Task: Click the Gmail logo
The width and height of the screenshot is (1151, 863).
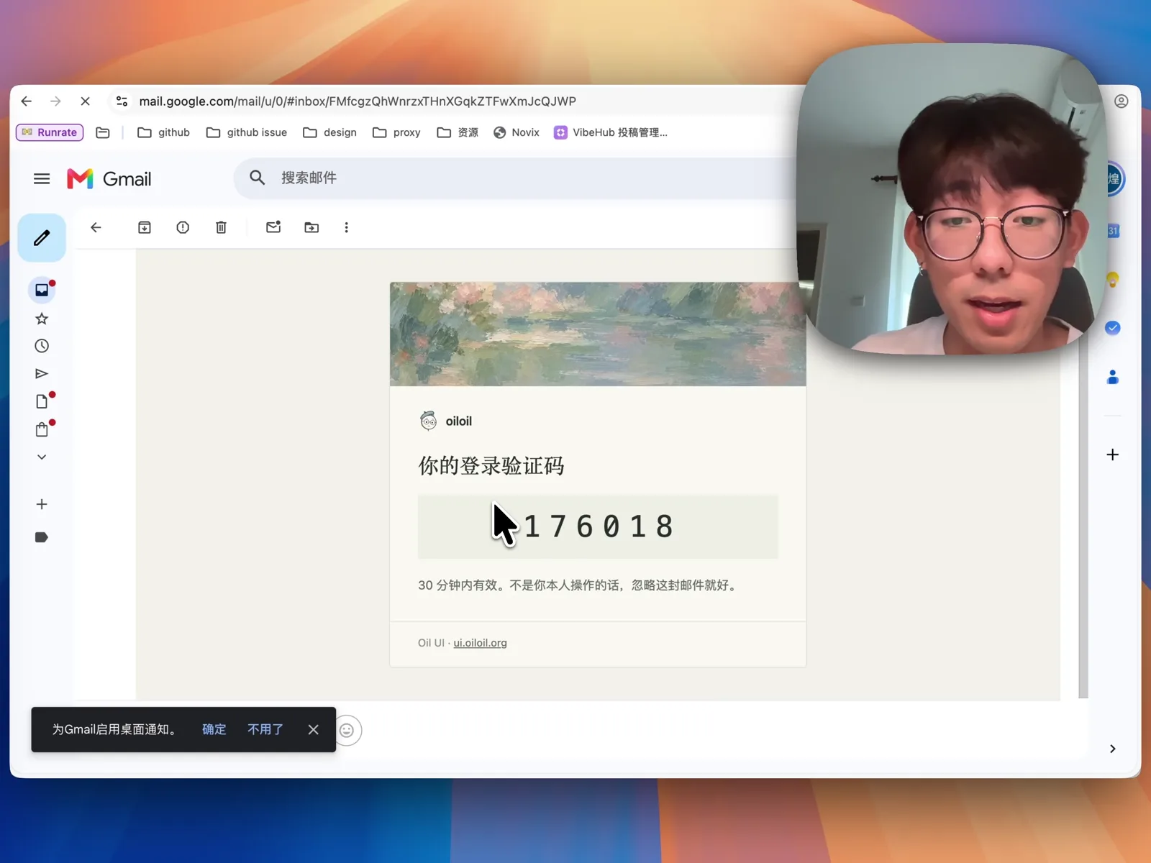Action: (x=109, y=178)
